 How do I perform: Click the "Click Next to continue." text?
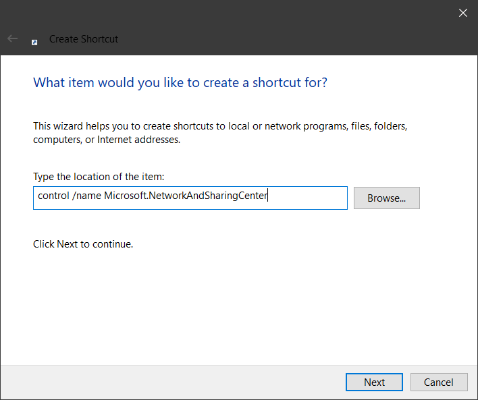83,244
